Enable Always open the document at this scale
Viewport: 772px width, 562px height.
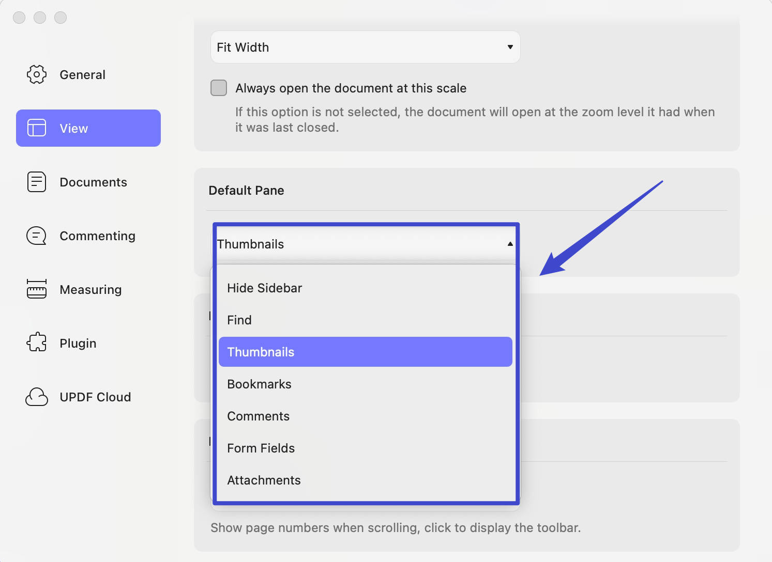click(x=219, y=88)
